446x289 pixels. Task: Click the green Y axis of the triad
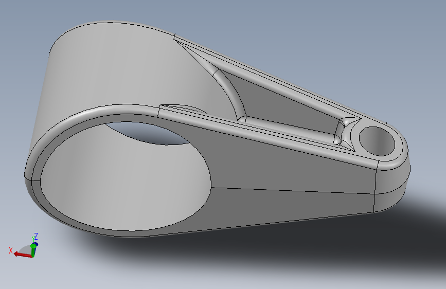coord(33,250)
